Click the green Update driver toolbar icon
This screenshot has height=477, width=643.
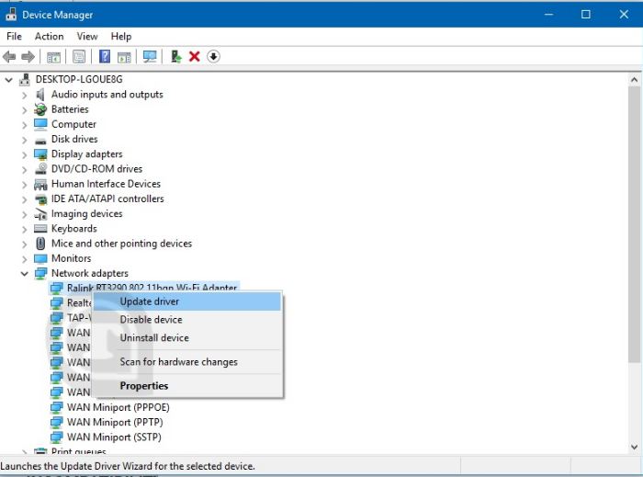pos(176,56)
